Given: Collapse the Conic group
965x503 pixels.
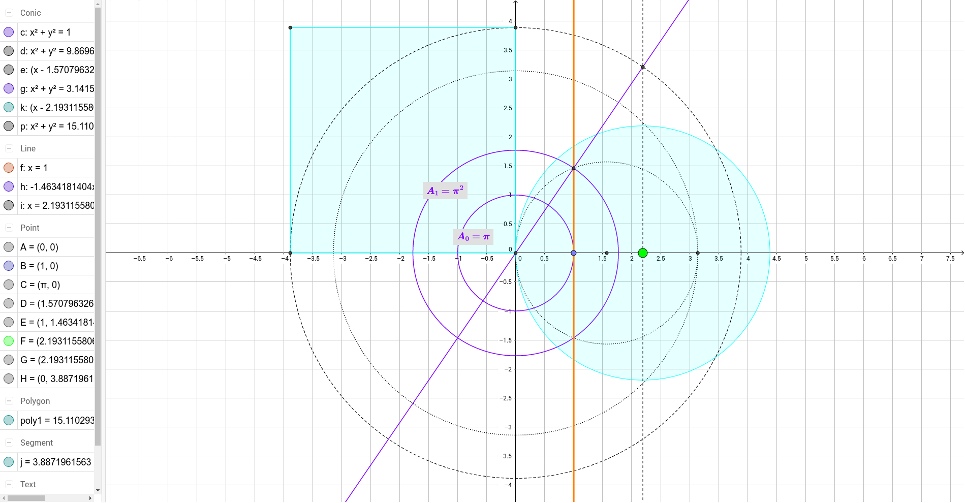Looking at the screenshot, I should tap(9, 13).
